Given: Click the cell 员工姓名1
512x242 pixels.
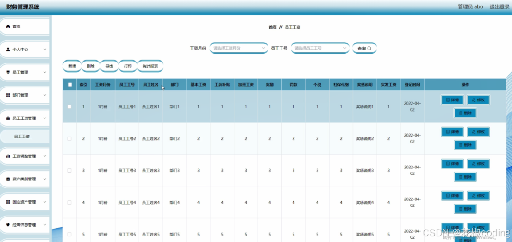Looking at the screenshot, I should coord(151,107).
